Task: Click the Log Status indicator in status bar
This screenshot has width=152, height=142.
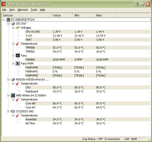Action: [93, 139]
